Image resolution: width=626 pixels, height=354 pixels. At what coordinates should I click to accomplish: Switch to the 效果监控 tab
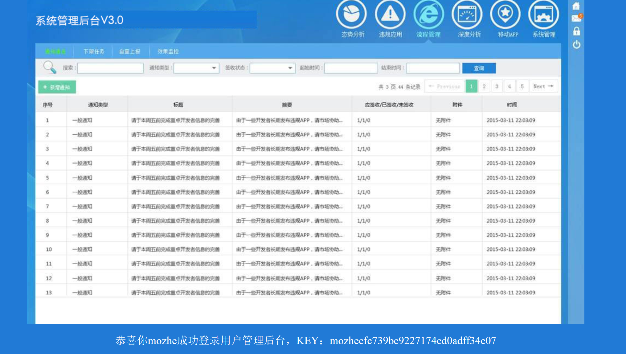[x=168, y=51]
